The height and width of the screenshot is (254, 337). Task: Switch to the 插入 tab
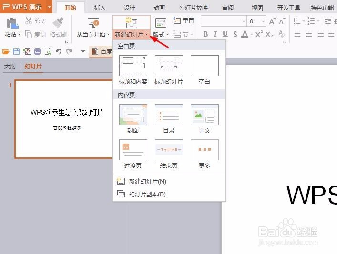[100, 8]
